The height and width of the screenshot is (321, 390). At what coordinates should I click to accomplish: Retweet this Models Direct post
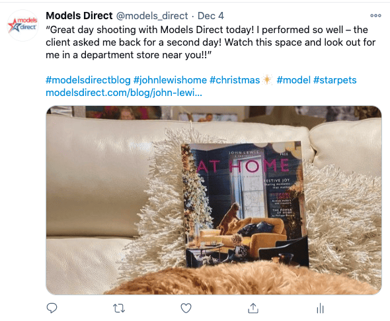click(x=119, y=308)
